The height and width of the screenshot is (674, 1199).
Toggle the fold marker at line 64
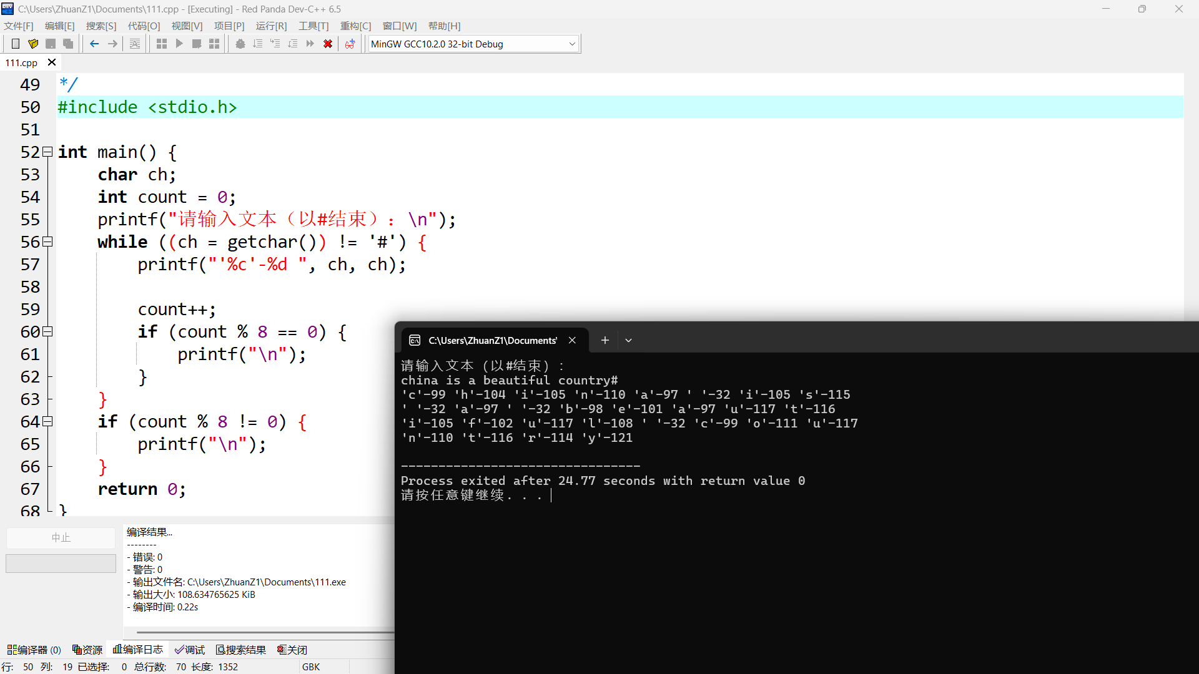coord(47,421)
